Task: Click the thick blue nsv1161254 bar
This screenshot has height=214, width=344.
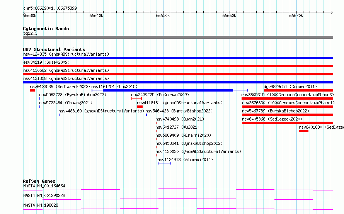Action: (x=168, y=90)
